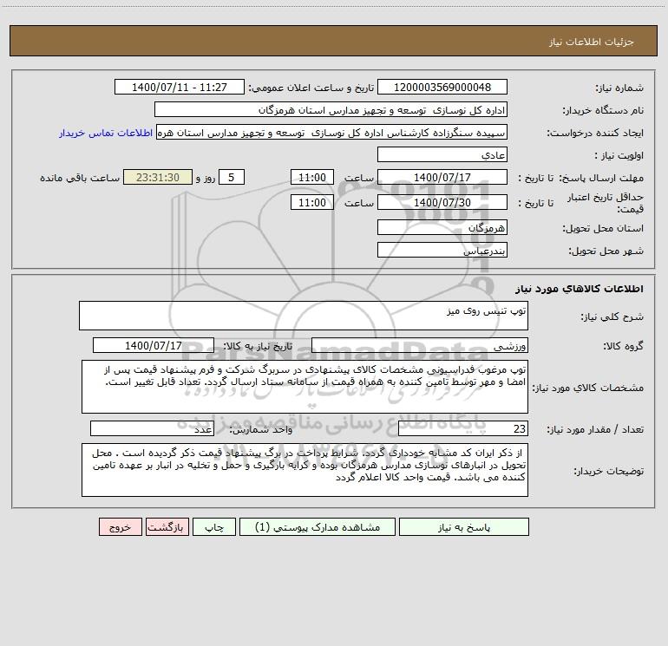The height and width of the screenshot is (646, 668).
Task: Click the پاسخ به نیاز button
Action: coord(464,526)
